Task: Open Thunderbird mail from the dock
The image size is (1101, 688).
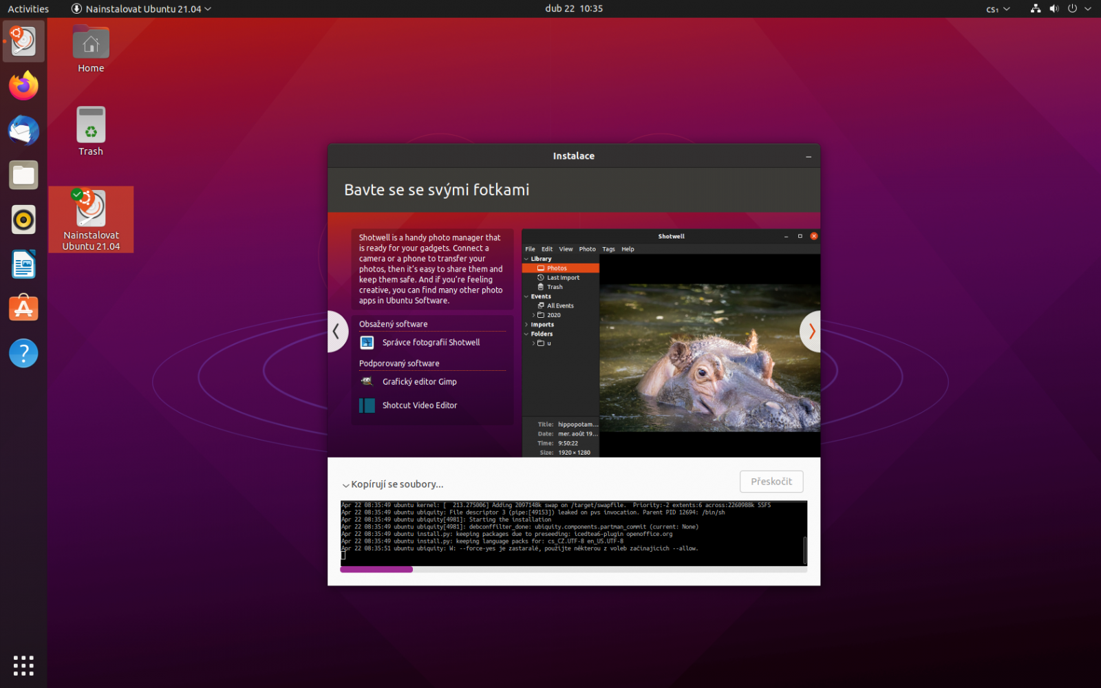Action: pos(23,130)
